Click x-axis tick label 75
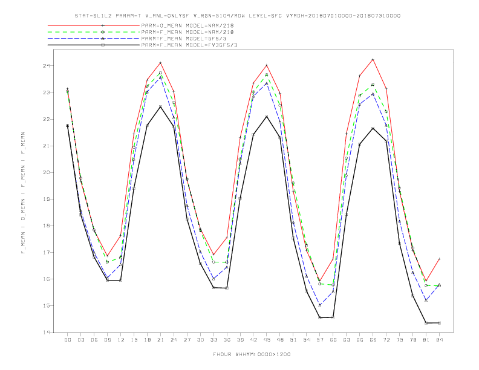This screenshot has width=479, height=370. pos(400,340)
